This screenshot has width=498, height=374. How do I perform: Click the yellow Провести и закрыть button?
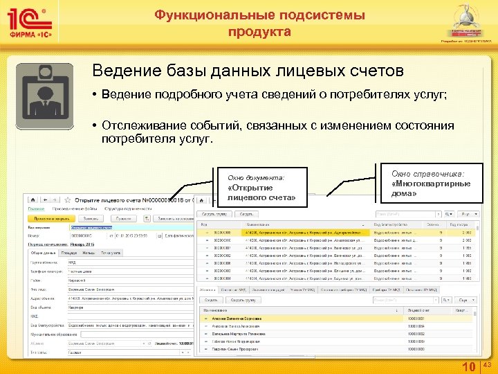point(51,218)
